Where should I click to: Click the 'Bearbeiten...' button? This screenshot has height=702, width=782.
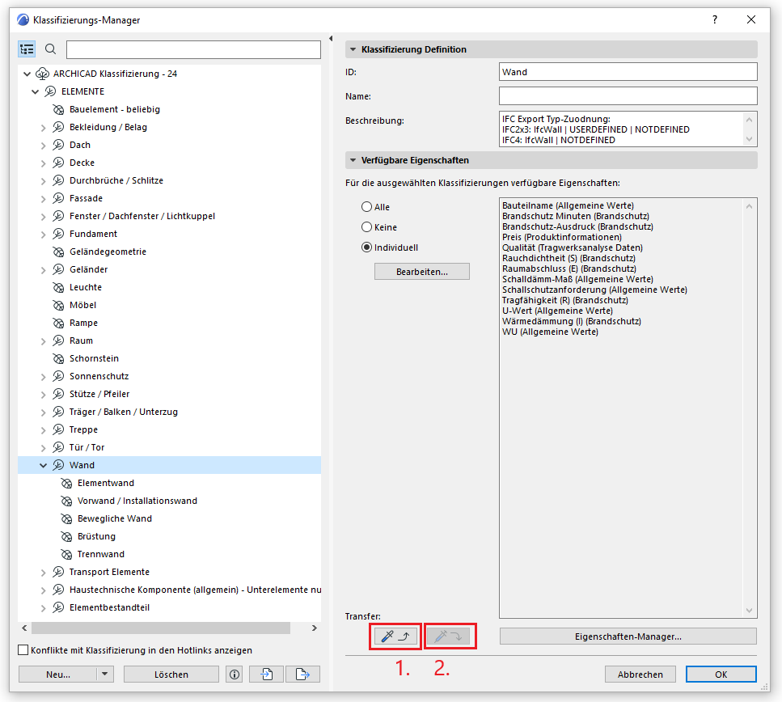tap(421, 272)
